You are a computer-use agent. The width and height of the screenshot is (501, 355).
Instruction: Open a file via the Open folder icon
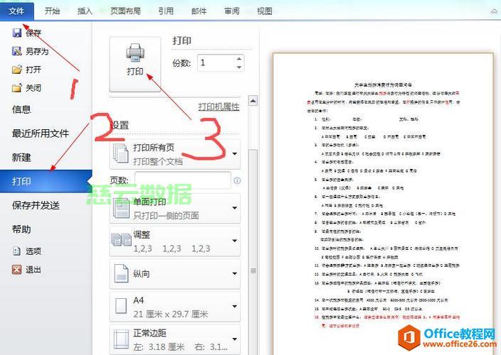tap(17, 70)
